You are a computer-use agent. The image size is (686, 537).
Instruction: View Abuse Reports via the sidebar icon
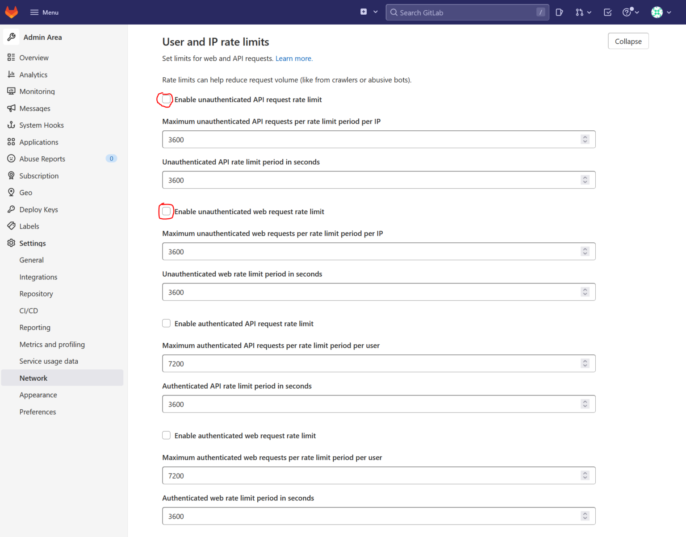[11, 158]
